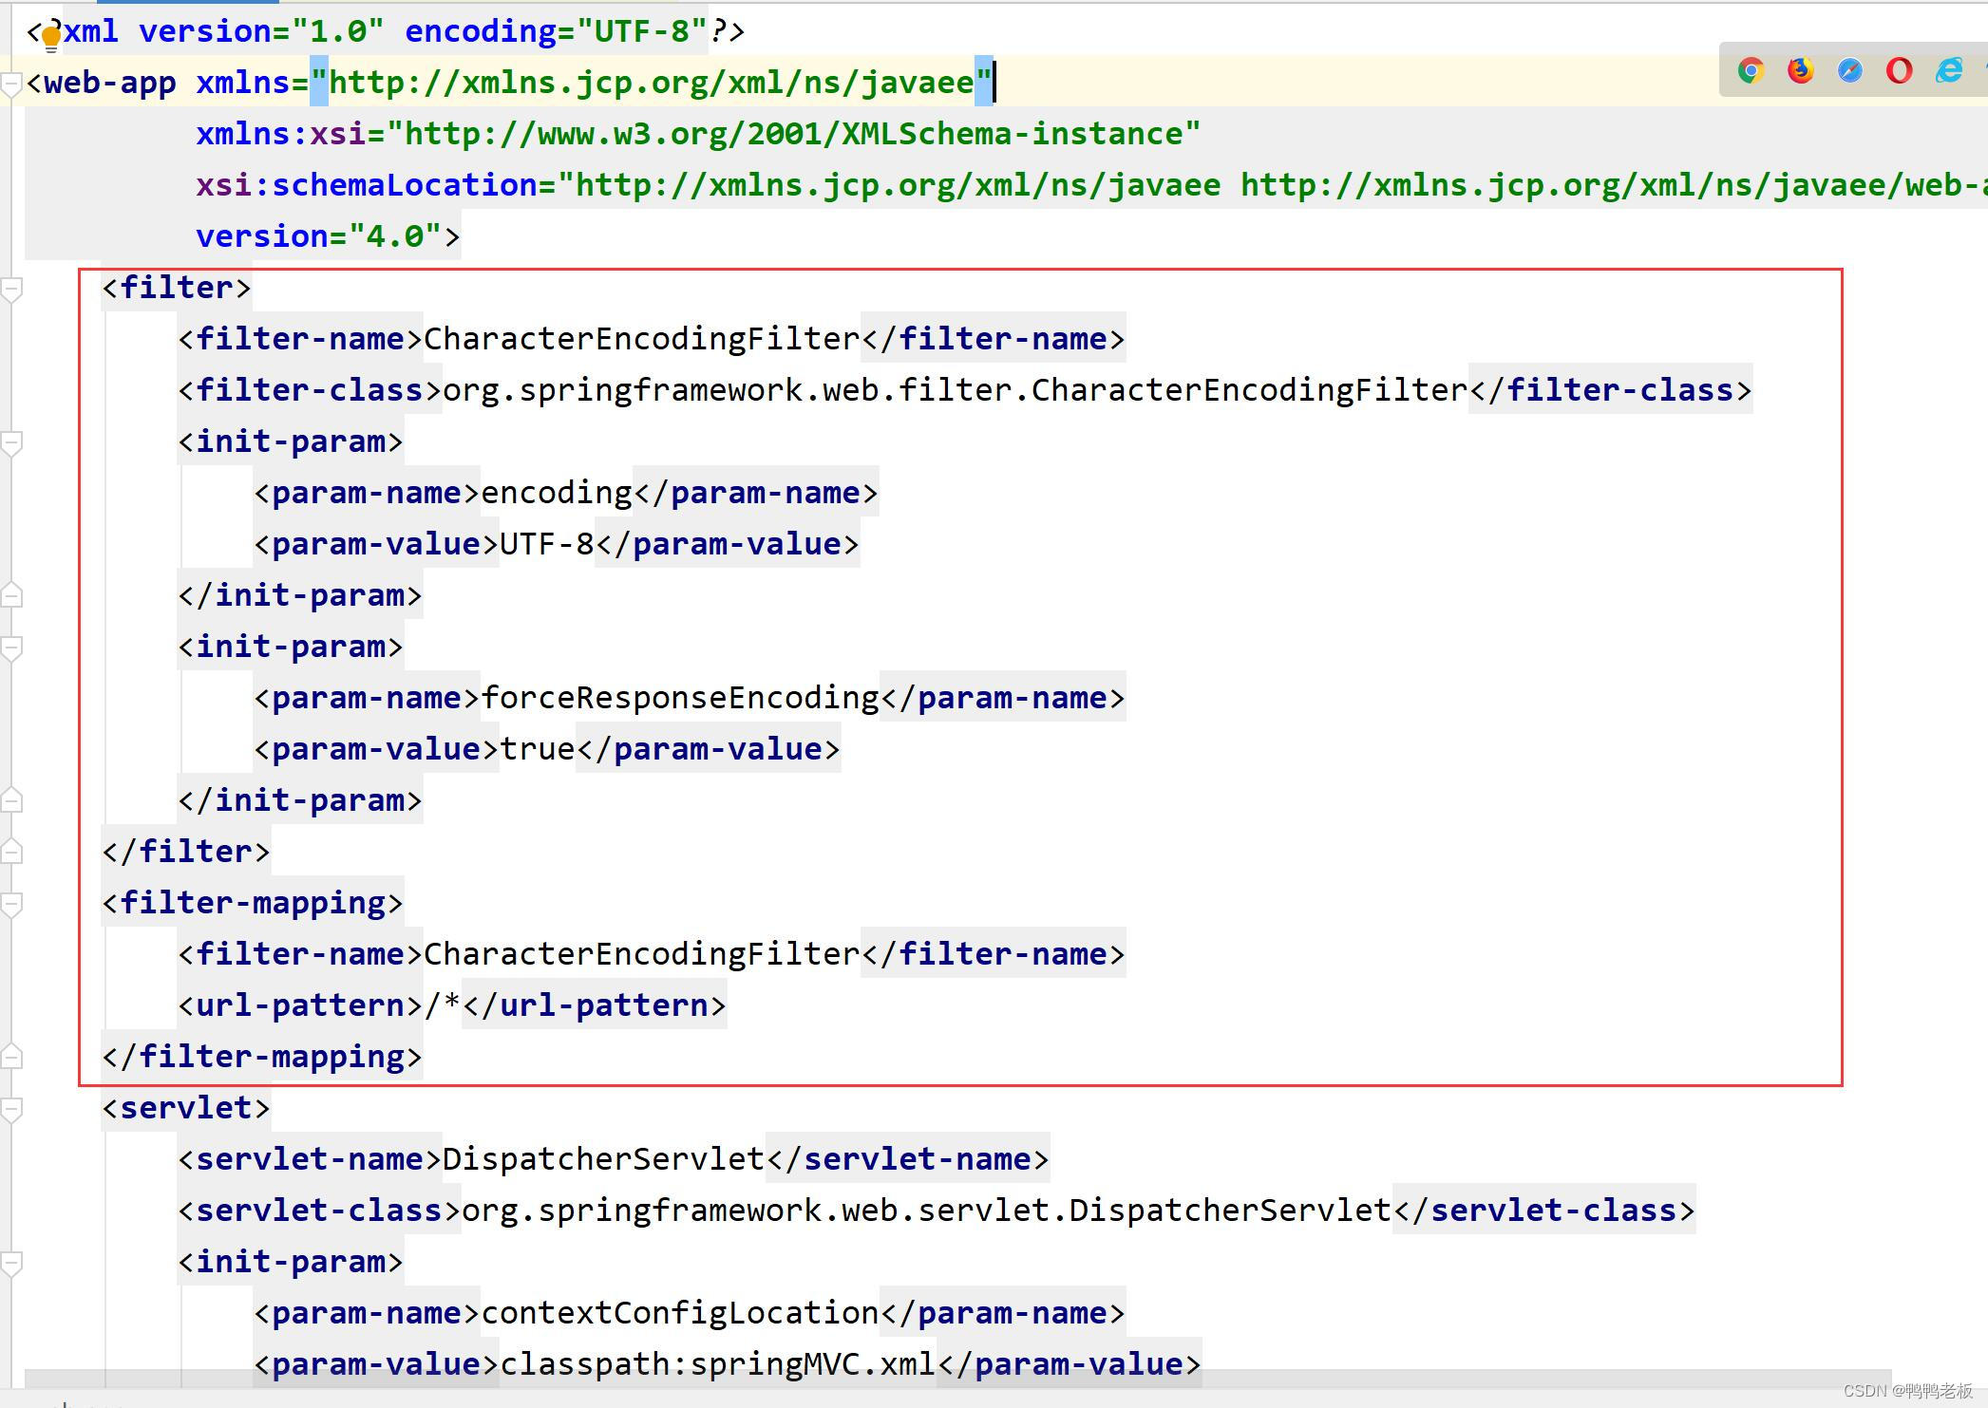The image size is (1988, 1408).
Task: Click the forceResponseEncoding param name text
Action: pos(680,699)
